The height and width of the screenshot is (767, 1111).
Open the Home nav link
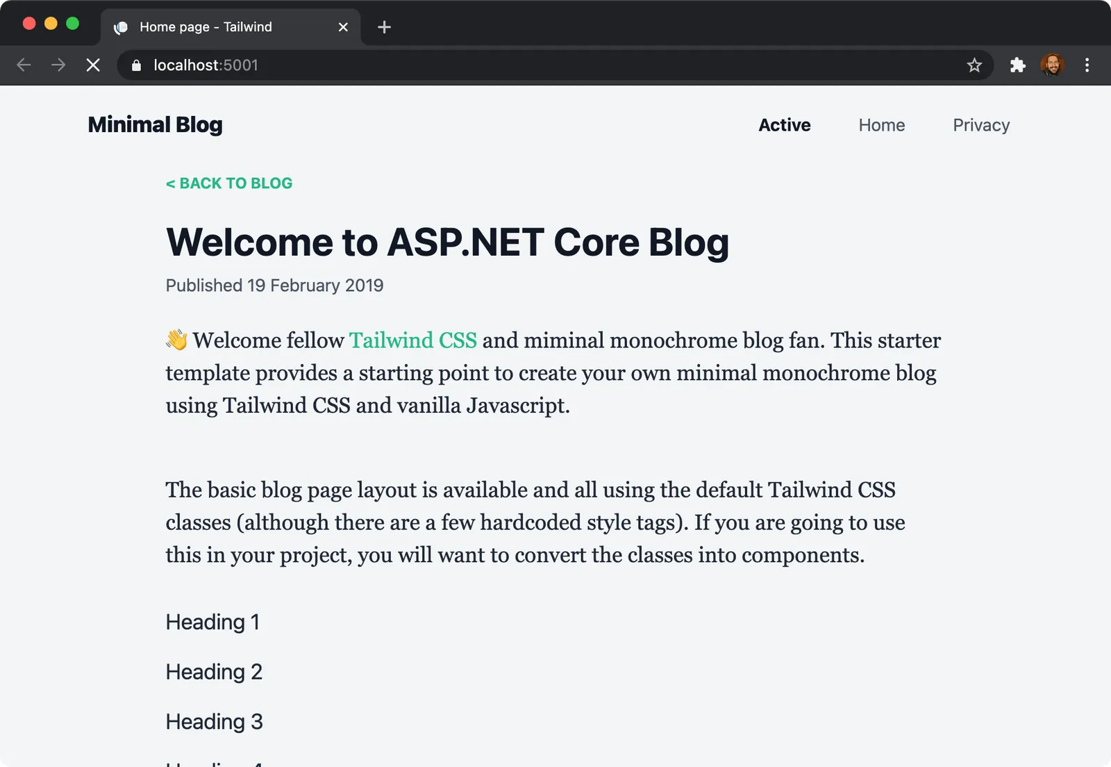(882, 125)
